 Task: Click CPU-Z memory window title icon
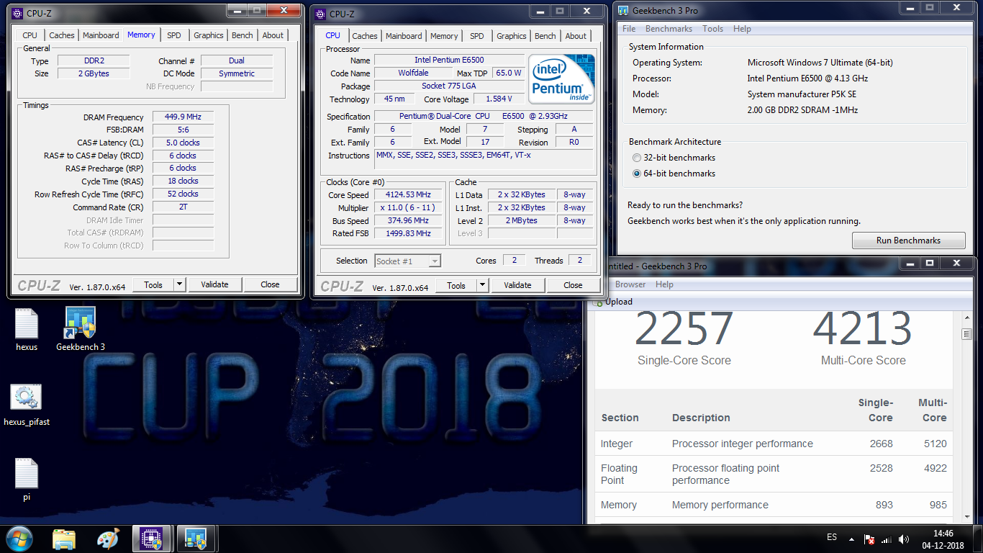click(18, 12)
